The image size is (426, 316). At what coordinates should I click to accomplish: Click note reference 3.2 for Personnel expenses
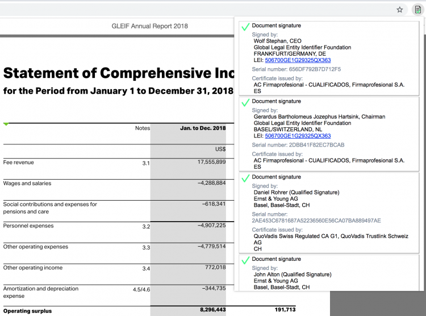pos(146,226)
